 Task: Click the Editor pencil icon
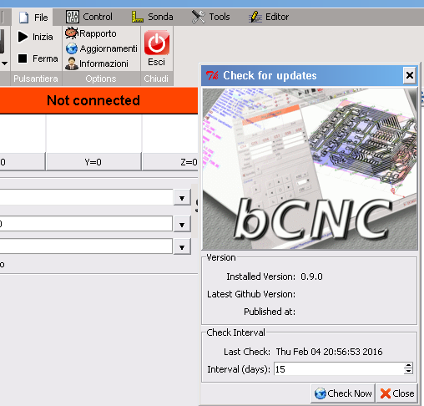pos(255,17)
